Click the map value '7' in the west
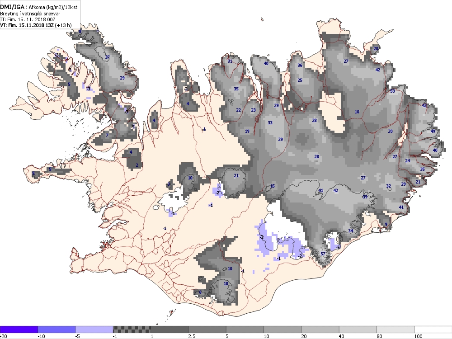This screenshot has width=452, height=339. tap(107, 135)
